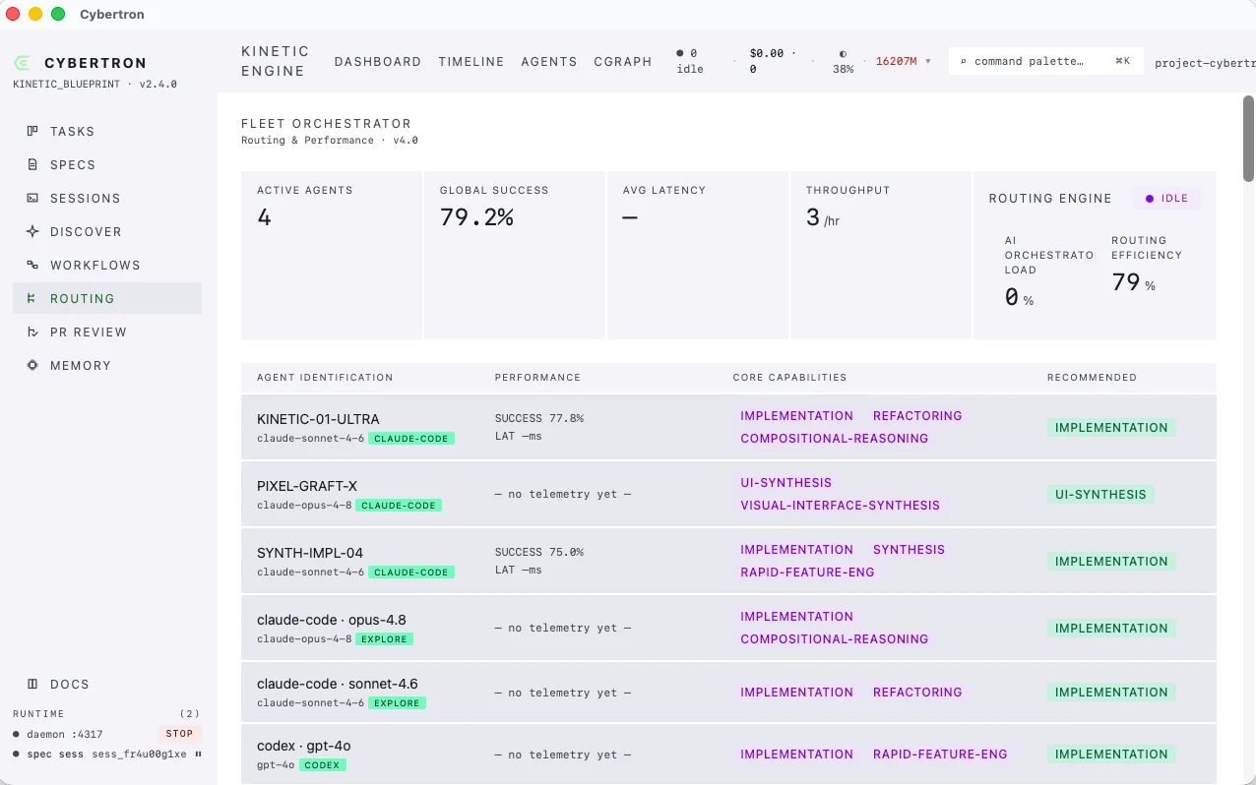Open Discover via its sparkle icon
Viewport: 1256px width, 785px height.
point(32,231)
